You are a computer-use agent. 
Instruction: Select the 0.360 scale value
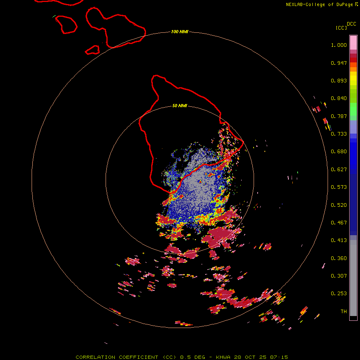coord(339,258)
